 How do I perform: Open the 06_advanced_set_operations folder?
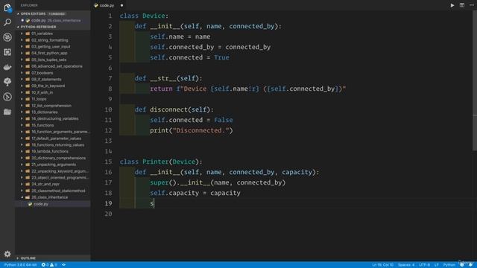tap(53, 66)
